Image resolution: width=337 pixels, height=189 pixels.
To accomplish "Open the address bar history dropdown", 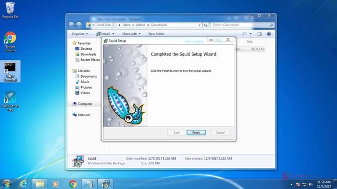I will (x=200, y=25).
